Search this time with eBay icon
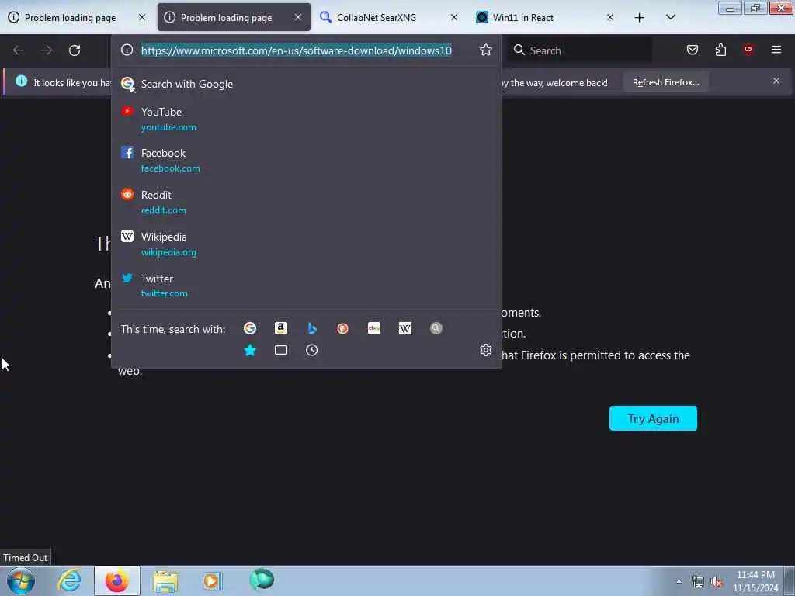The height and width of the screenshot is (596, 795). [374, 328]
